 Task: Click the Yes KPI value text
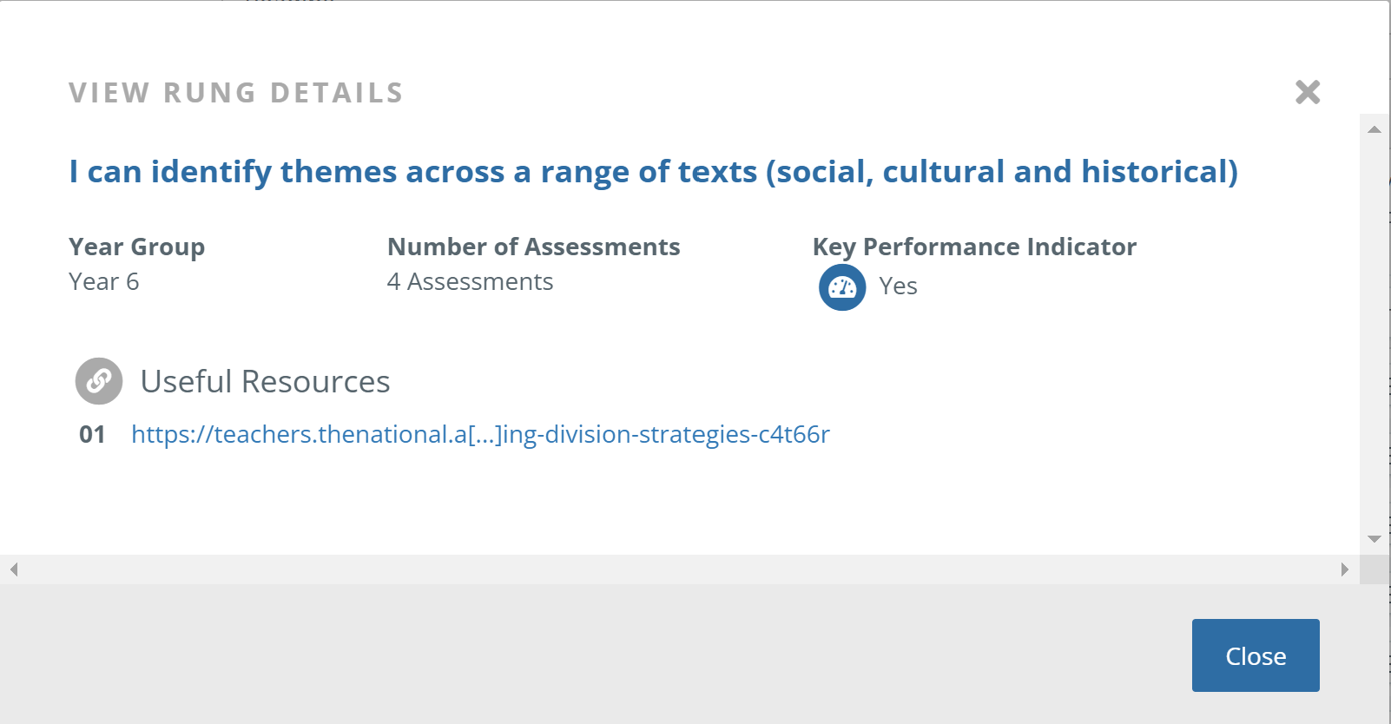[x=898, y=286]
